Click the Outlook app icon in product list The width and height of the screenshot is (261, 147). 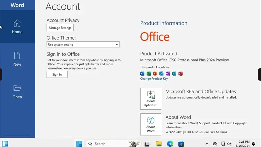click(x=161, y=73)
